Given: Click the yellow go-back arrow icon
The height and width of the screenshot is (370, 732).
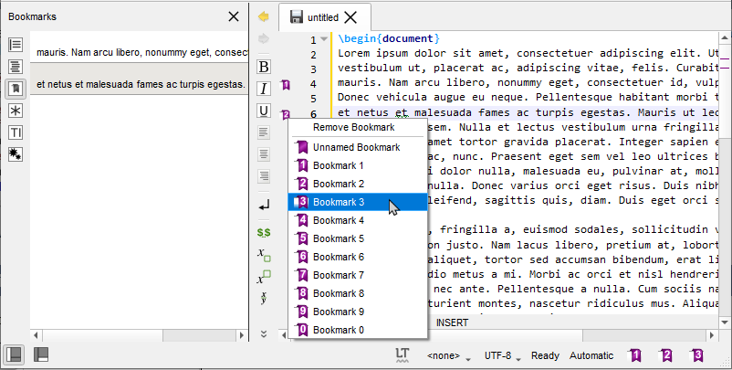Looking at the screenshot, I should coord(264,16).
